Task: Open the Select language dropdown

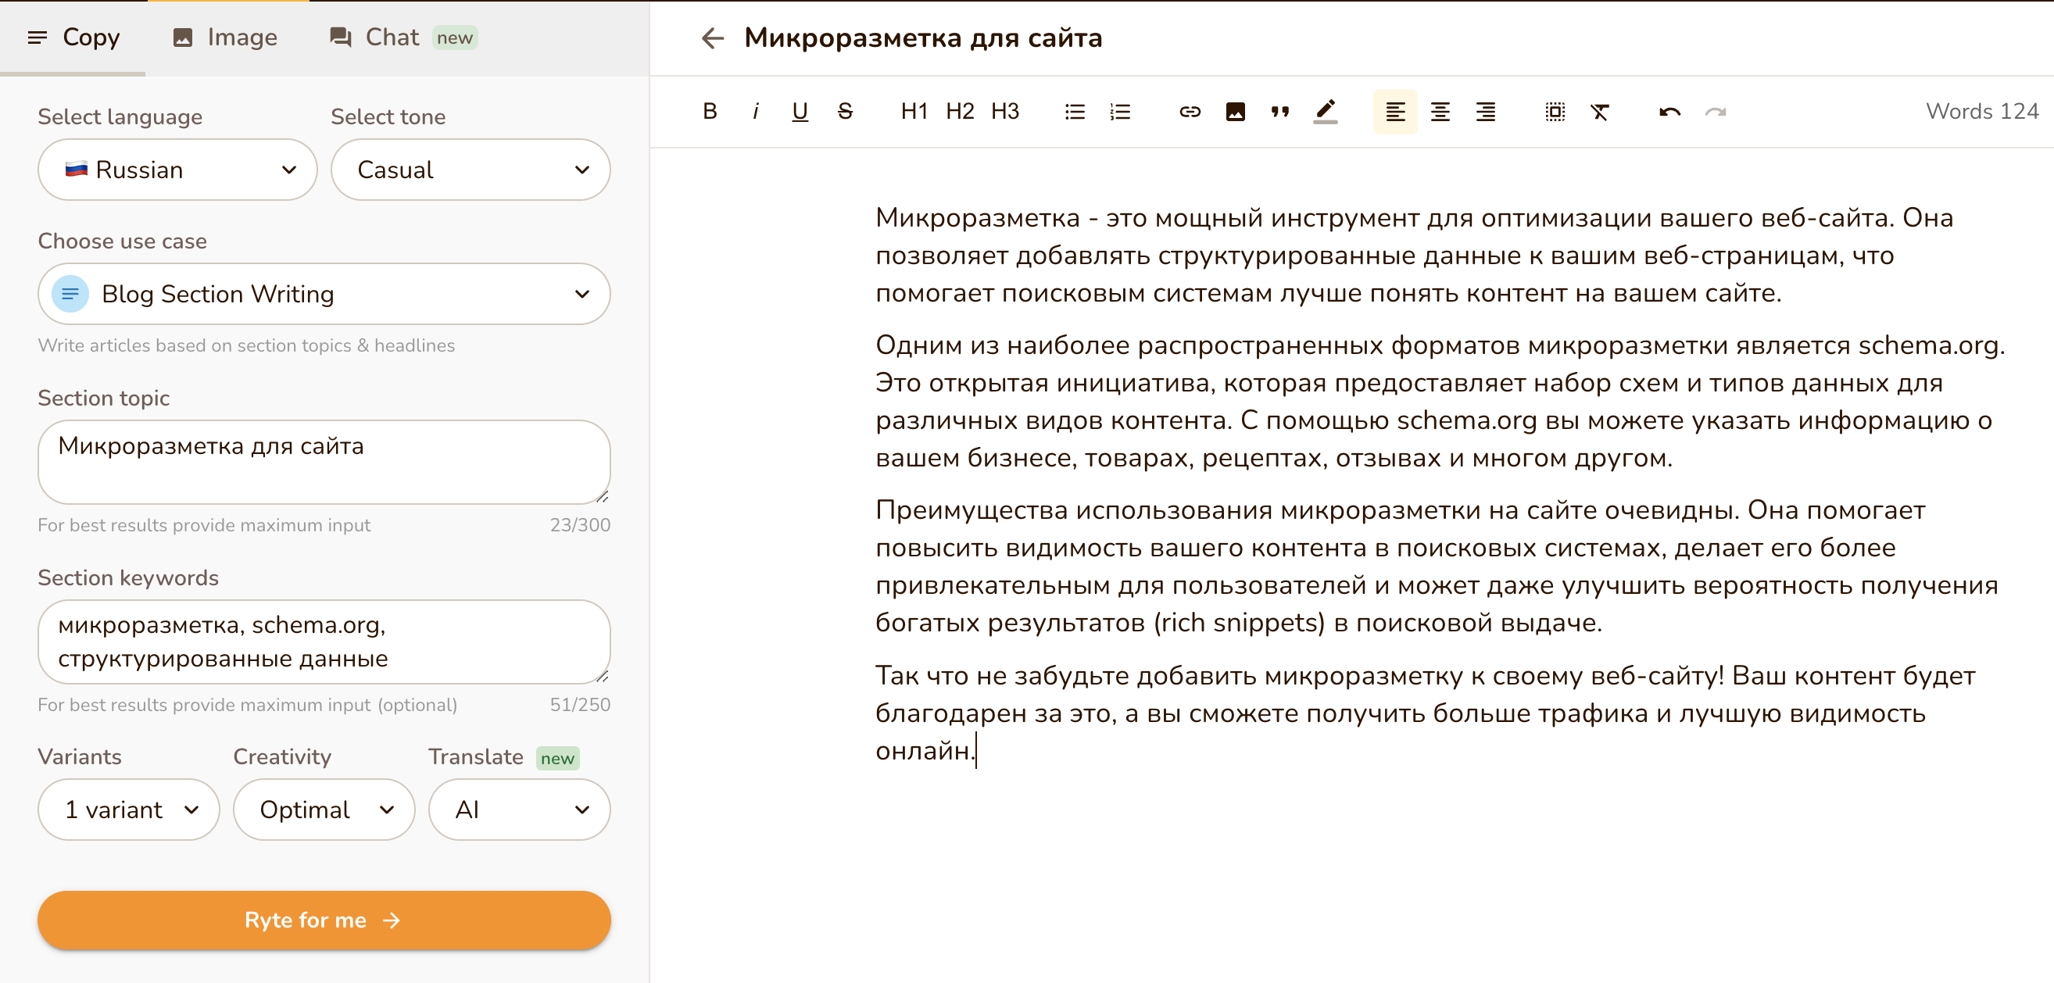Action: [x=177, y=169]
